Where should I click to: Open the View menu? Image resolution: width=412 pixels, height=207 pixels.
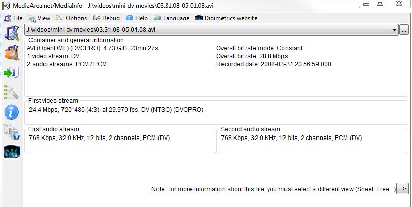pos(40,18)
